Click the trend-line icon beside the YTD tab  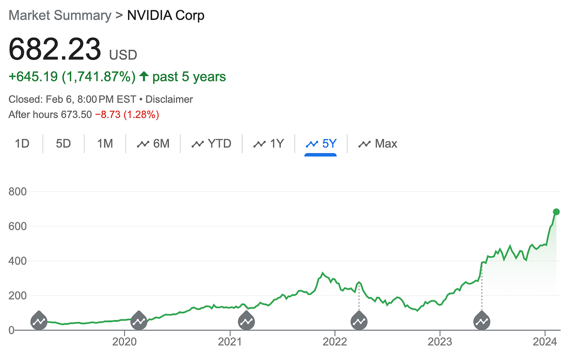point(198,143)
